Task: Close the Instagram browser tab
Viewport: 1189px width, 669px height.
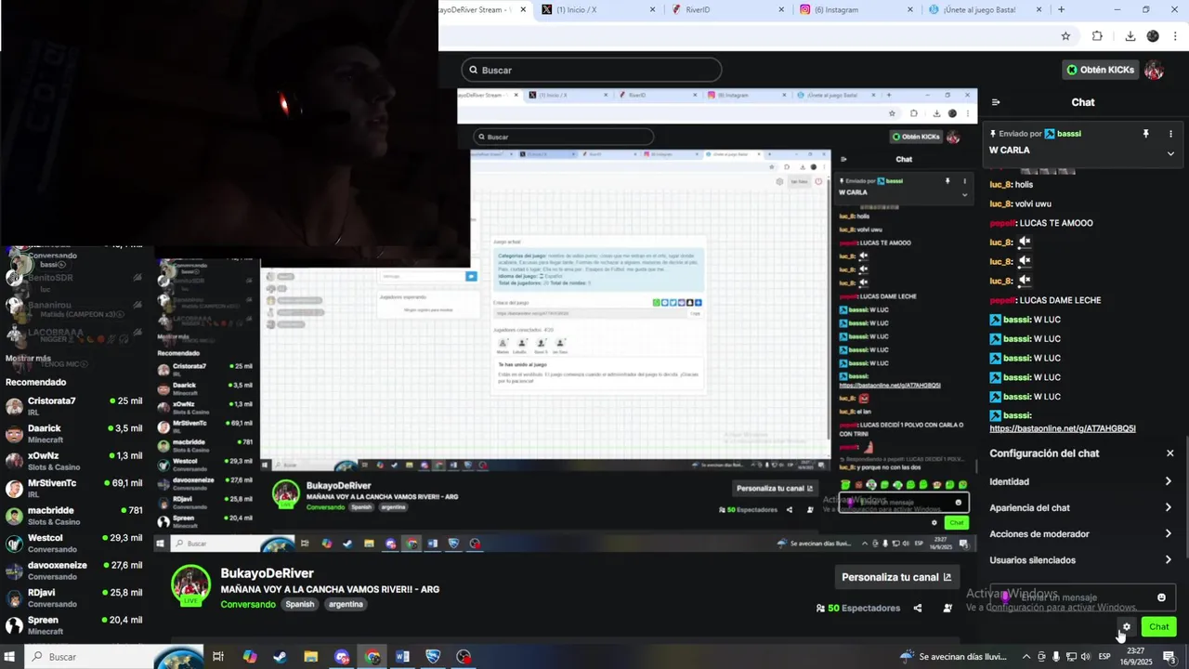Action: click(x=910, y=9)
